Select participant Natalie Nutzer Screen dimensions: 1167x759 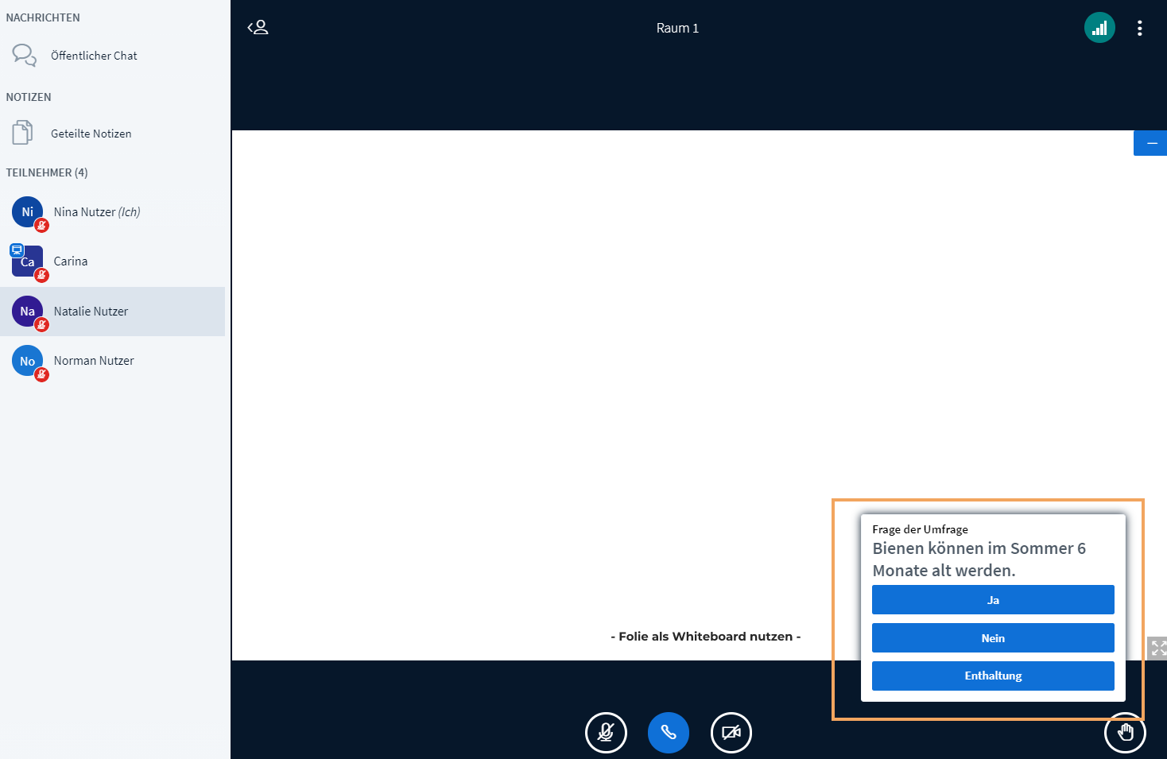tap(91, 312)
